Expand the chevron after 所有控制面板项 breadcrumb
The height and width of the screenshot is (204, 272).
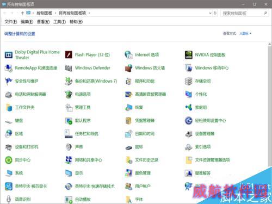tap(89, 13)
